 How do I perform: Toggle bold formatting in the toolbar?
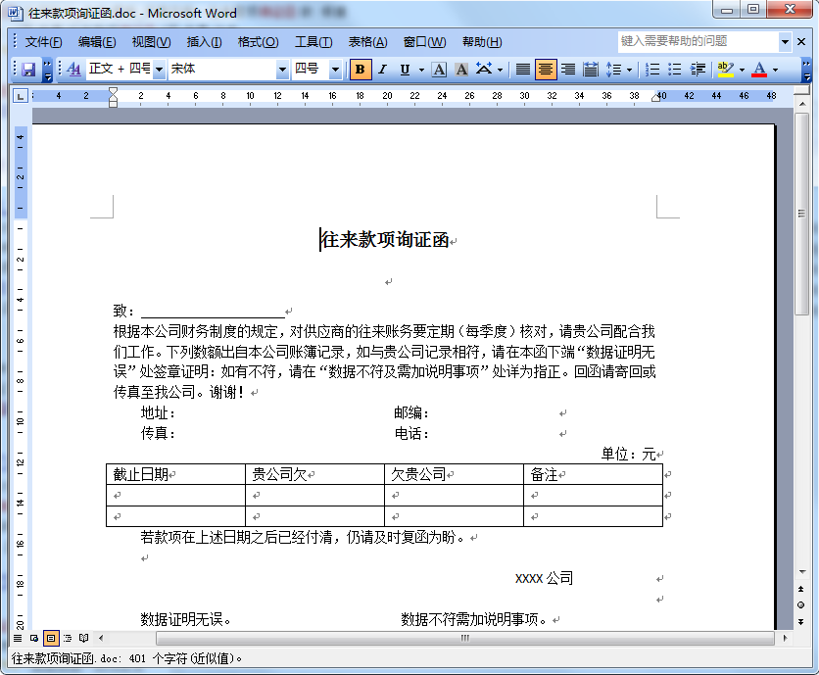click(359, 70)
